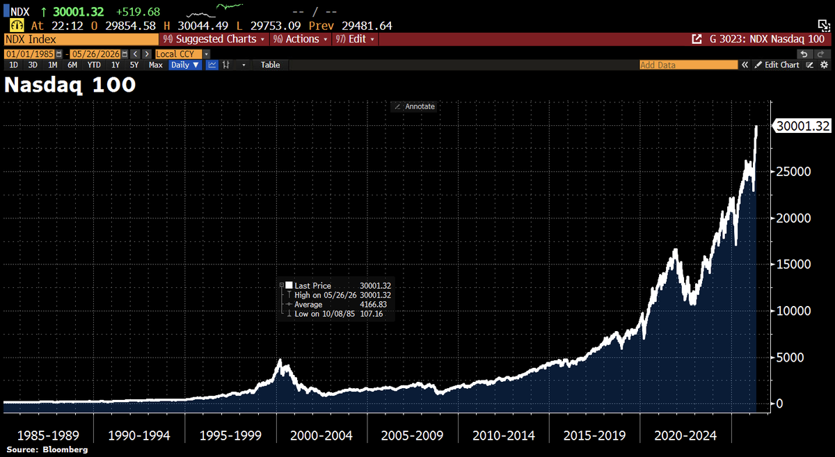Open the Suggested Charts menu
835x457 pixels.
214,40
